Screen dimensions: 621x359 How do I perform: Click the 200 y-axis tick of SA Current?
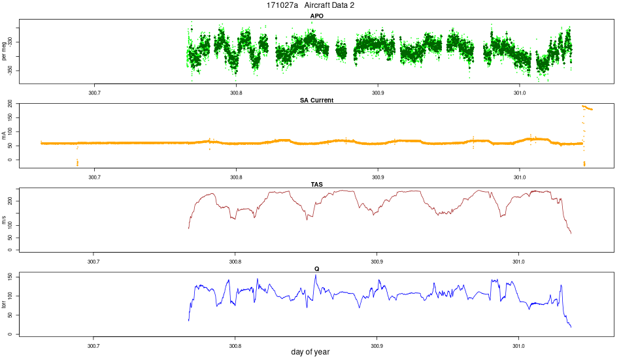10,104
